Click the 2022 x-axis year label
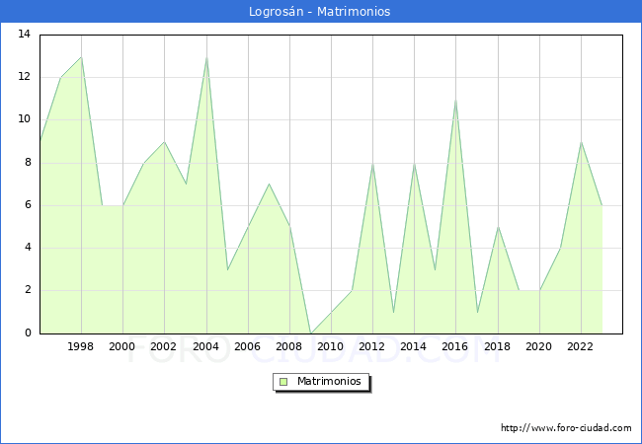This screenshot has height=444, width=642. pyautogui.click(x=581, y=346)
